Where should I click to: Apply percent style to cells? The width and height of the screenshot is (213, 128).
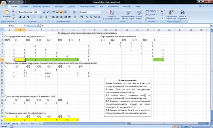[x=87, y=17]
